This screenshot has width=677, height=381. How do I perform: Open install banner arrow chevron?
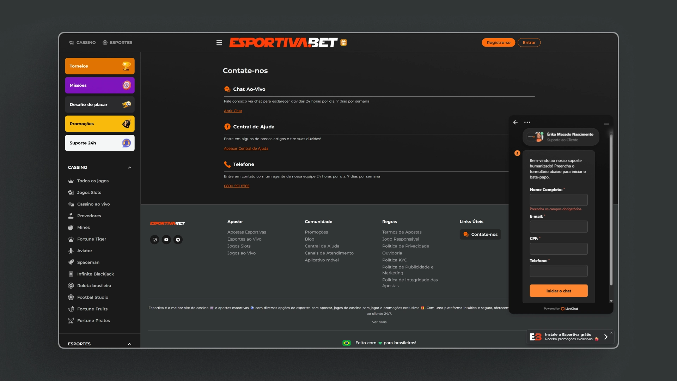tap(606, 337)
